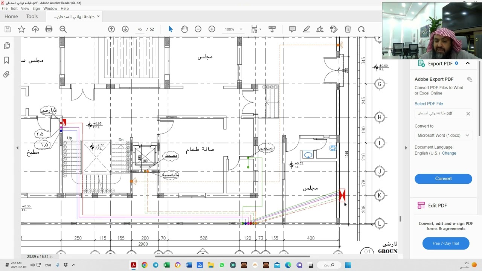Expand the left navigation pane arrow
The height and width of the screenshot is (271, 482).
click(17, 148)
